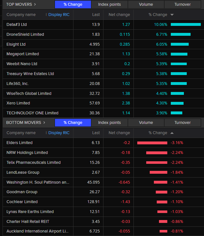Expand the TOP MOVERS chevron arrow

pyautogui.click(x=35, y=4)
